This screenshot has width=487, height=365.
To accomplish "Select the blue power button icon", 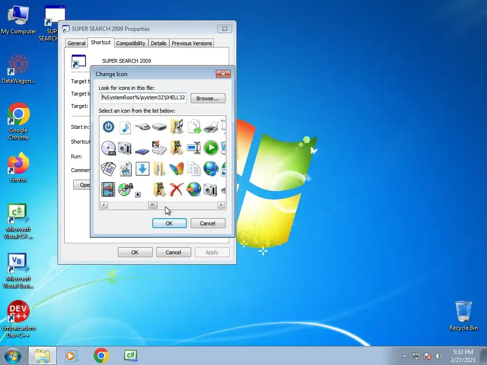I will tap(108, 127).
